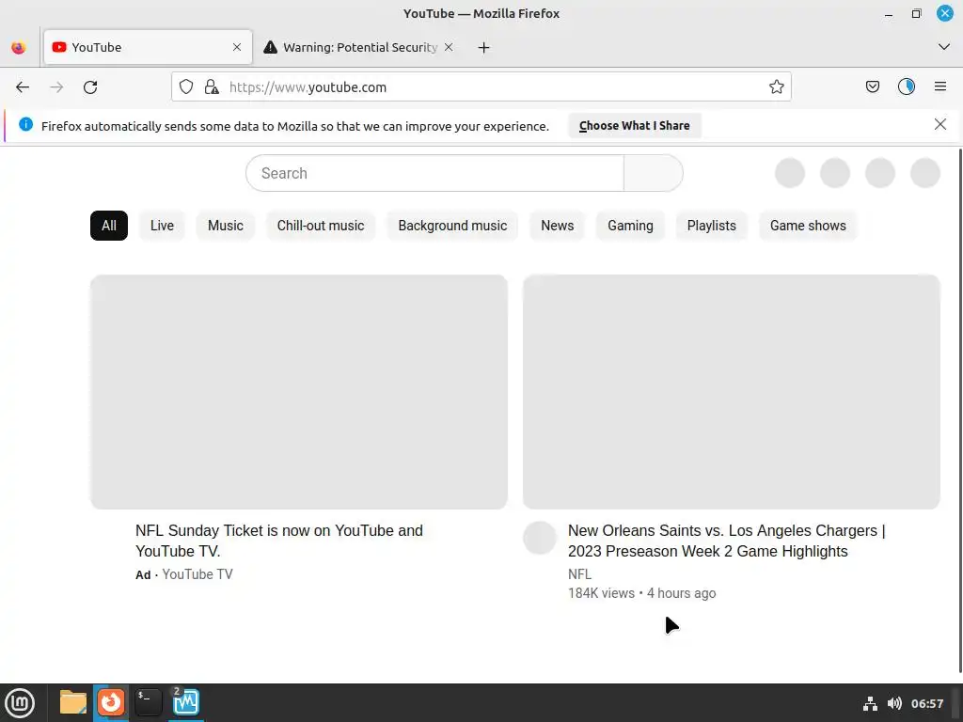Image resolution: width=963 pixels, height=722 pixels.
Task: Select the Music filter chip
Action: point(226,226)
